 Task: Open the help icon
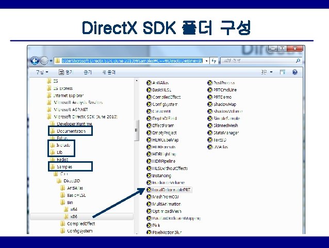click(295, 72)
